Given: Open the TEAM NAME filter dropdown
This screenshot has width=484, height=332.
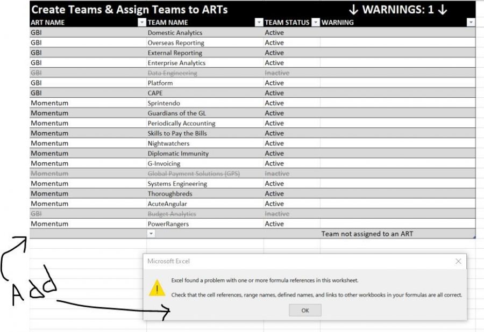Looking at the screenshot, I should (x=259, y=22).
